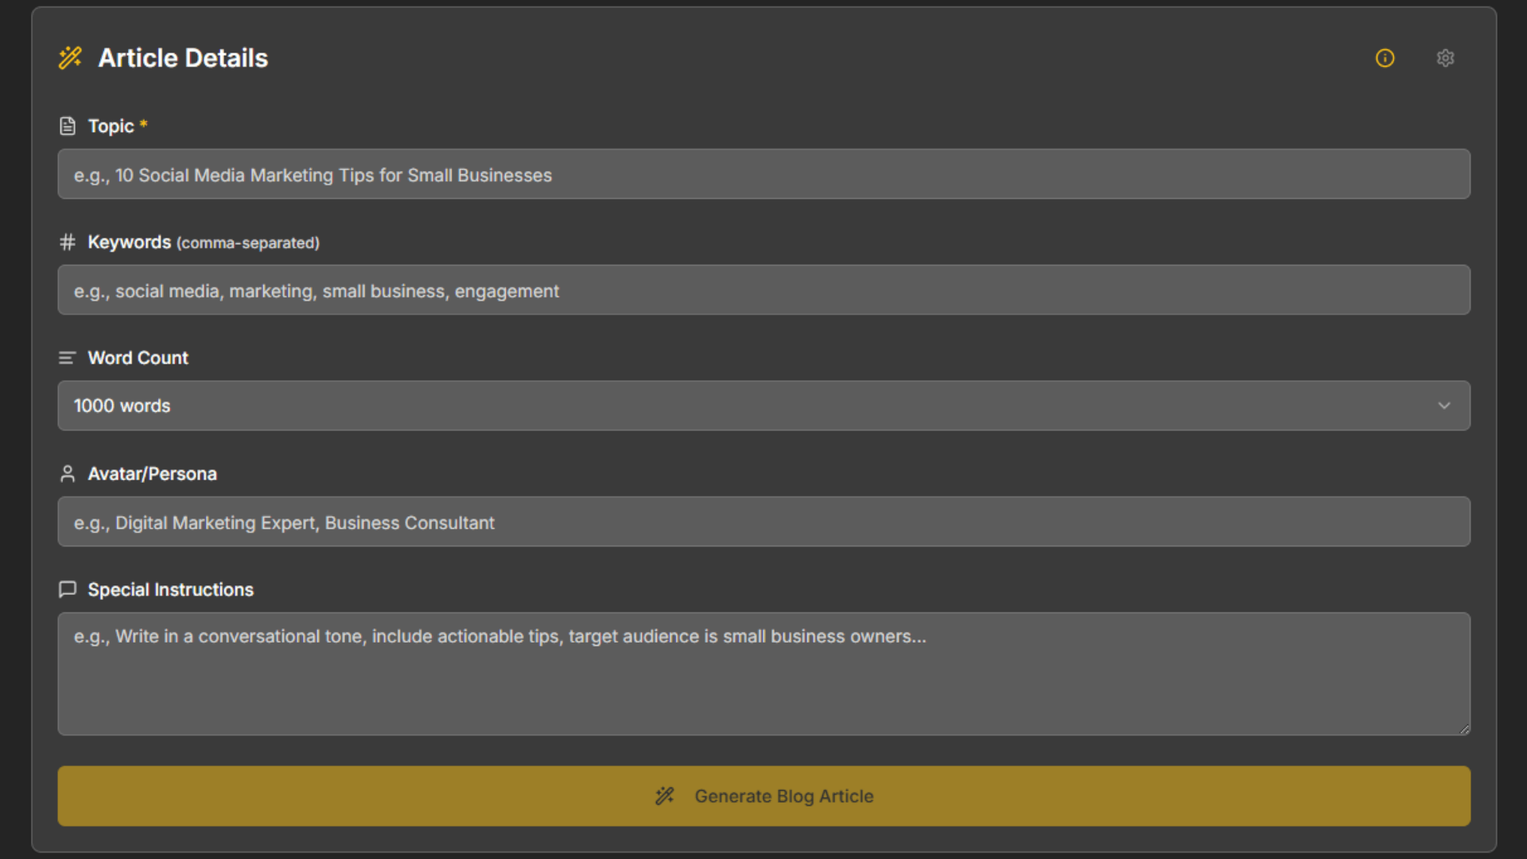
Task: Click the person icon beside Avatar/Persona
Action: click(x=68, y=474)
